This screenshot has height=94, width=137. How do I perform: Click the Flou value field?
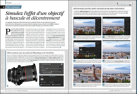pyautogui.click(x=59, y=67)
